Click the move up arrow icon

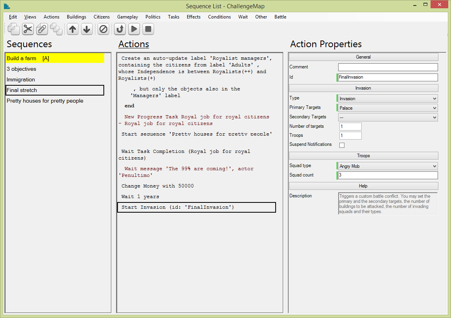[72, 29]
